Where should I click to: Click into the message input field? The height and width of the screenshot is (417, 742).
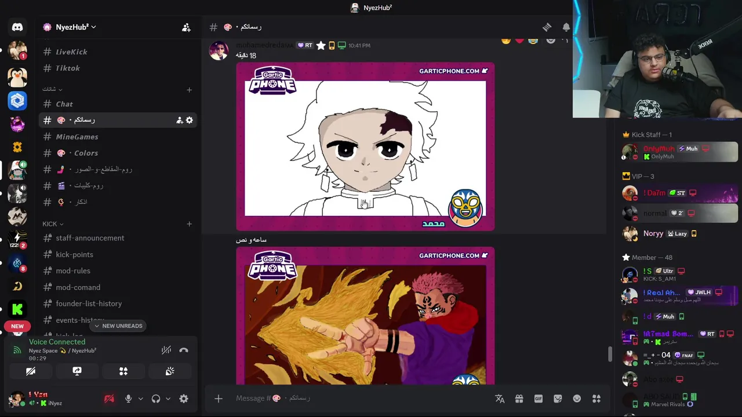pyautogui.click(x=359, y=398)
